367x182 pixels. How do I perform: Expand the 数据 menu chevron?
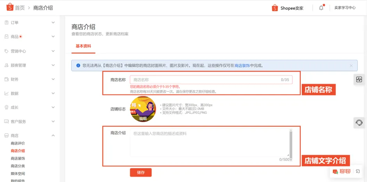click(53, 94)
